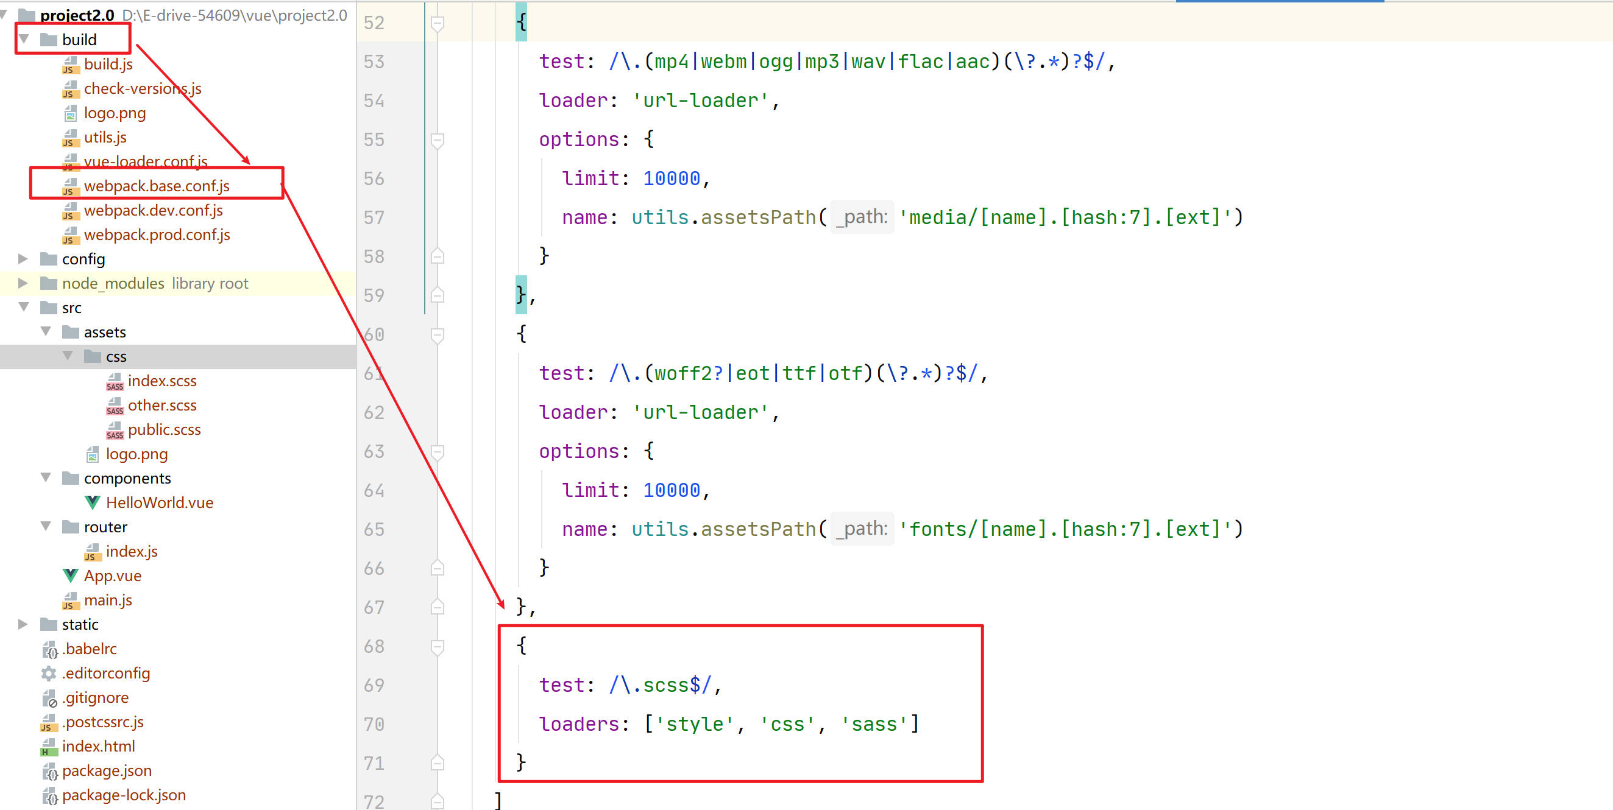Click the package.json file icon
Image resolution: width=1613 pixels, height=810 pixels.
click(49, 771)
